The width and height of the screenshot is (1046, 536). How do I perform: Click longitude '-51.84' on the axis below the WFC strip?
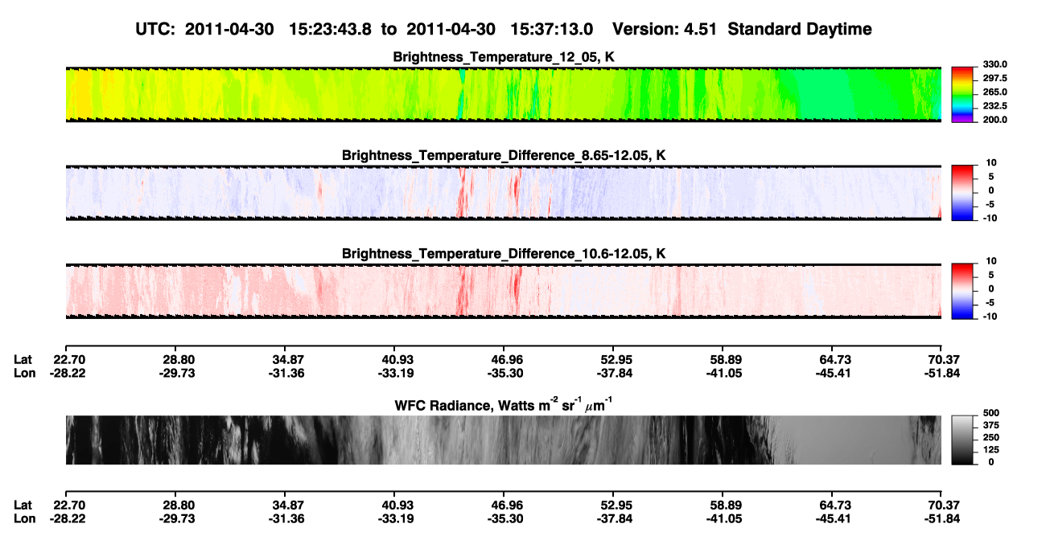tap(939, 518)
